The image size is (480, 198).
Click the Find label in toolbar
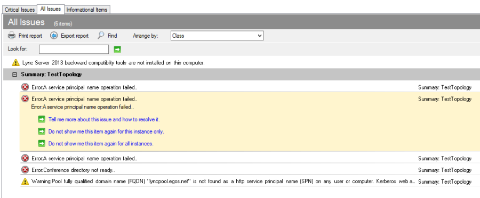tap(113, 36)
